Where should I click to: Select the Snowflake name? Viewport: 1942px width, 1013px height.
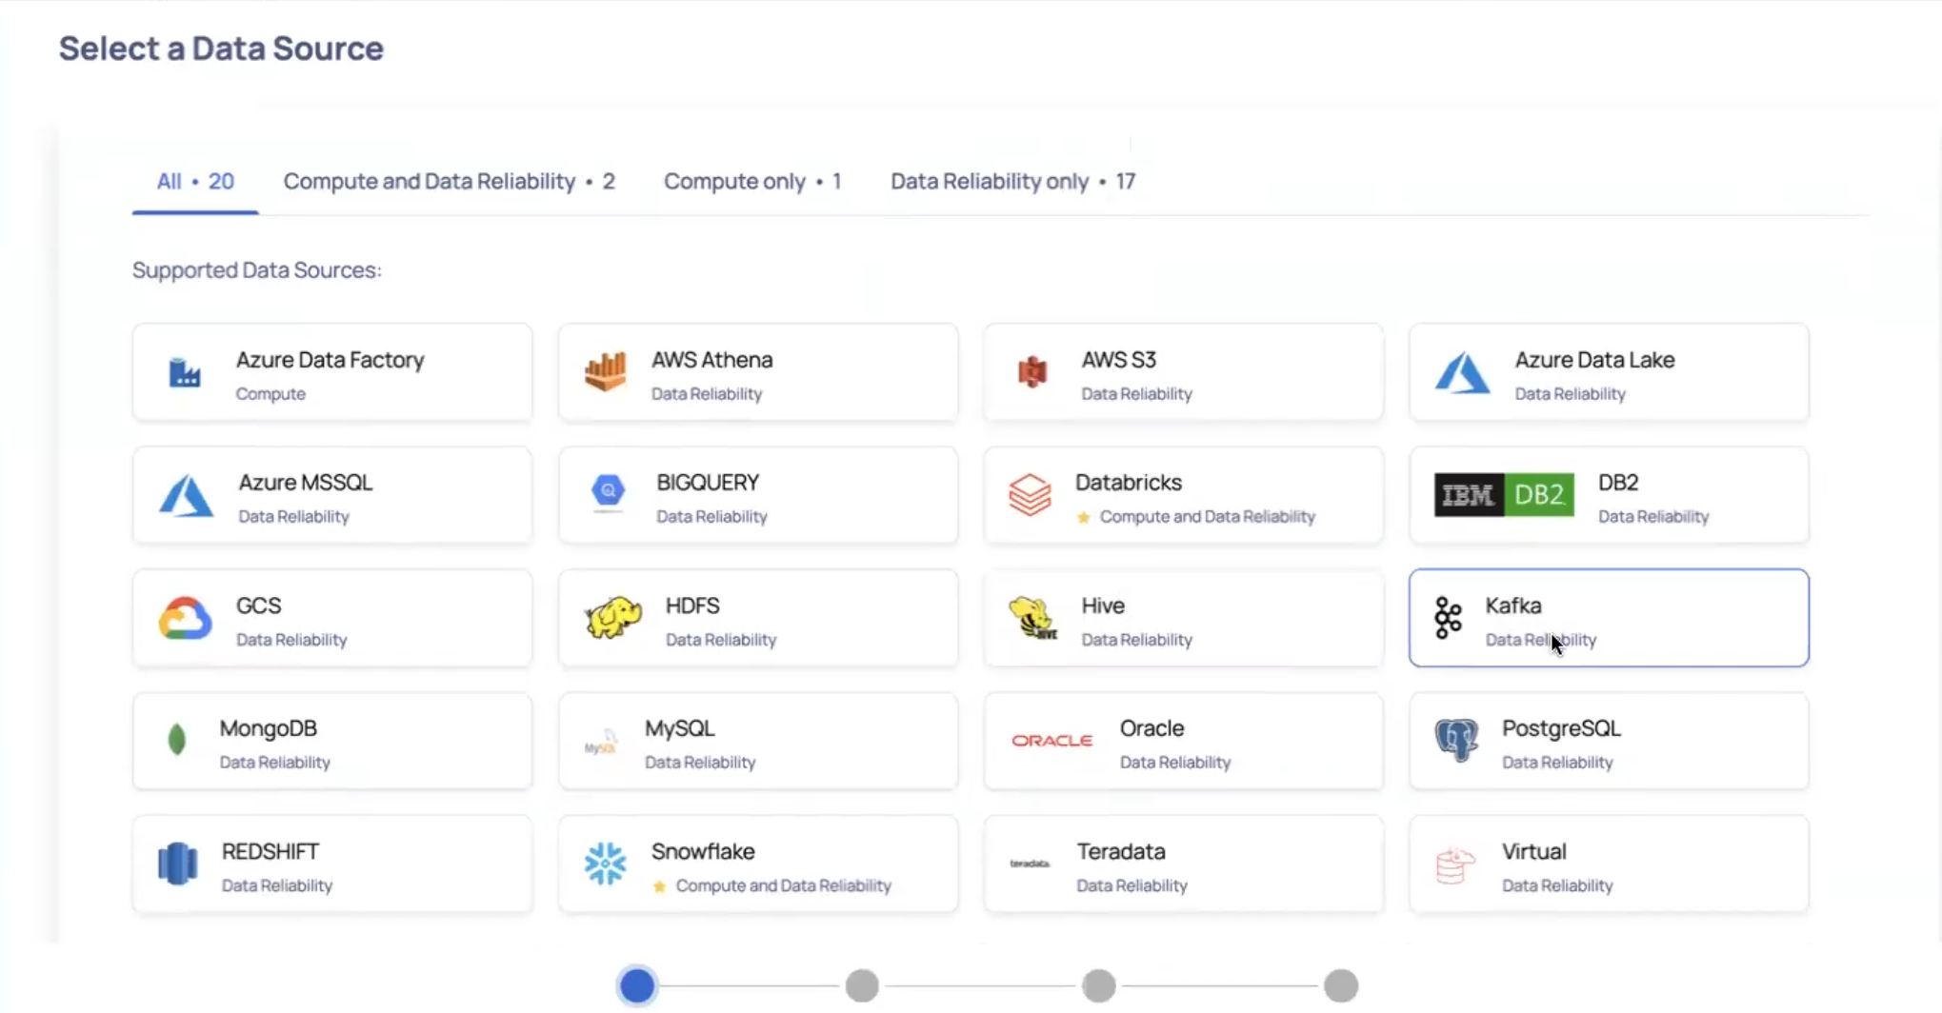click(x=703, y=851)
